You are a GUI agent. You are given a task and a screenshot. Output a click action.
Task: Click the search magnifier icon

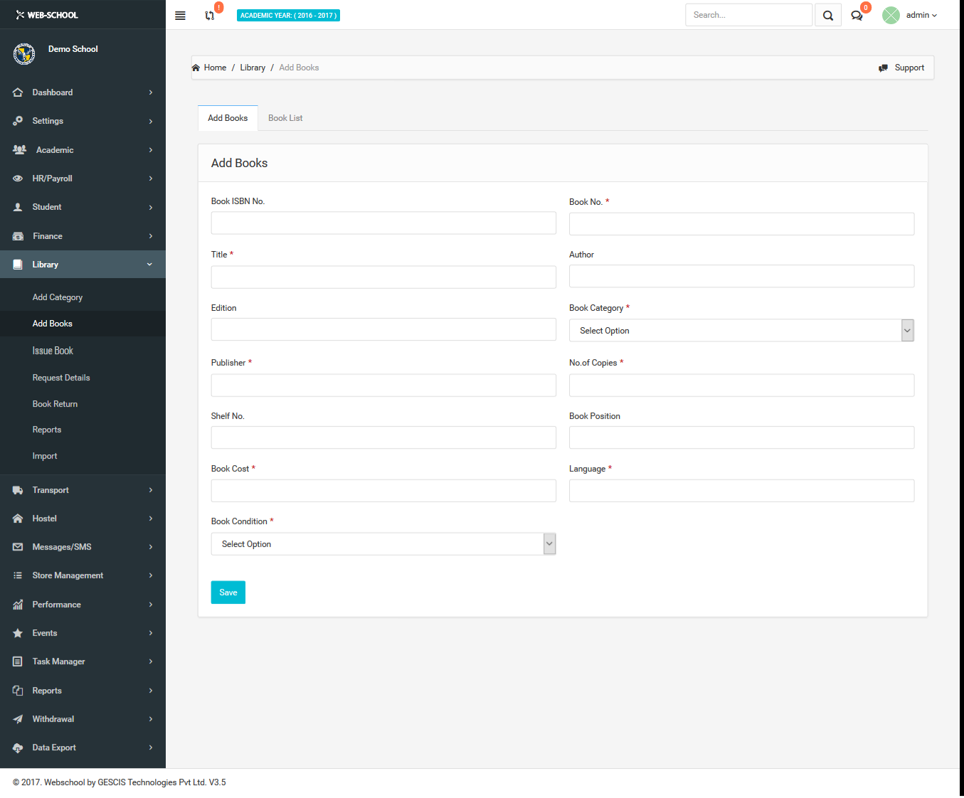coord(827,14)
